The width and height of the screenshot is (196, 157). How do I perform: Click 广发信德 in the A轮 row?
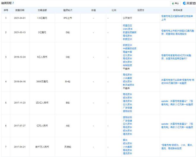(127, 121)
